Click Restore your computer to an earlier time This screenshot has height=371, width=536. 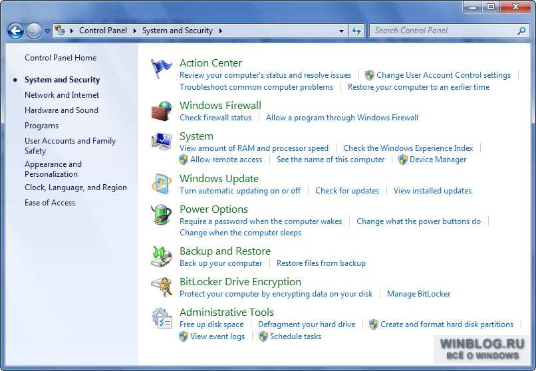(x=418, y=87)
